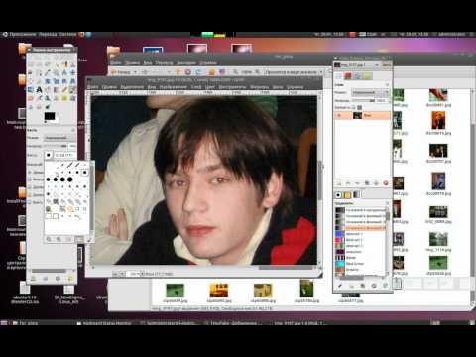Image resolution: width=476 pixels, height=357 pixels.
Task: Toggle visibility eye of Фон layer
Action: point(339,115)
